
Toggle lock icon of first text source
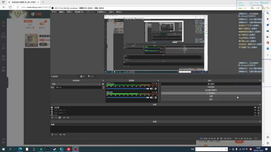pos(258,110)
